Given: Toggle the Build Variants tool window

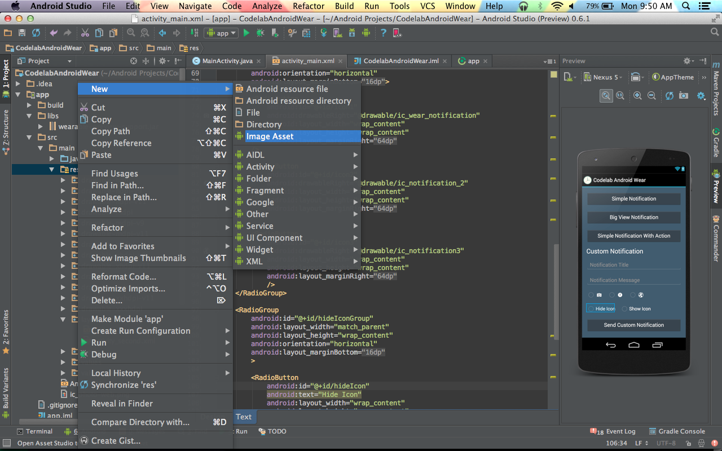Looking at the screenshot, I should [x=6, y=392].
